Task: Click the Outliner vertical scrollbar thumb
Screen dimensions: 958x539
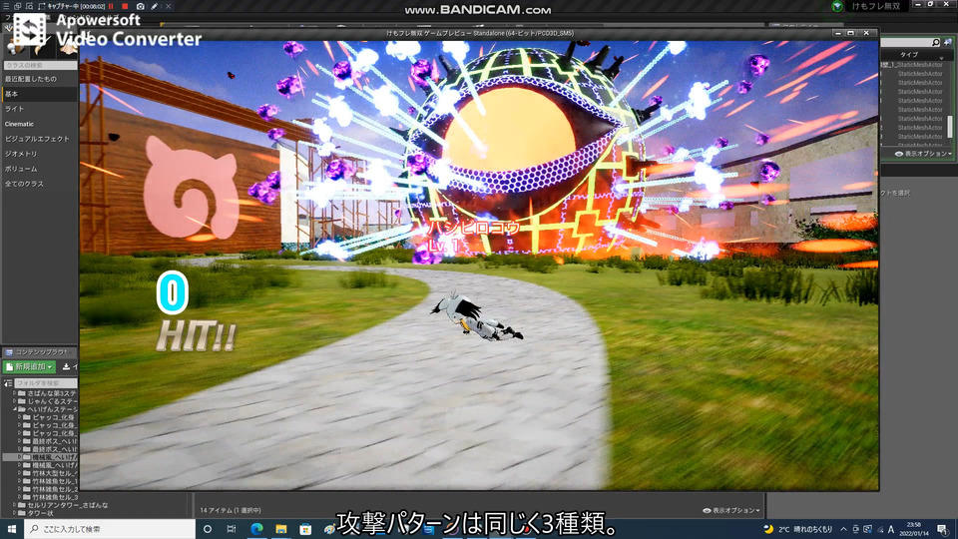Action: click(950, 127)
